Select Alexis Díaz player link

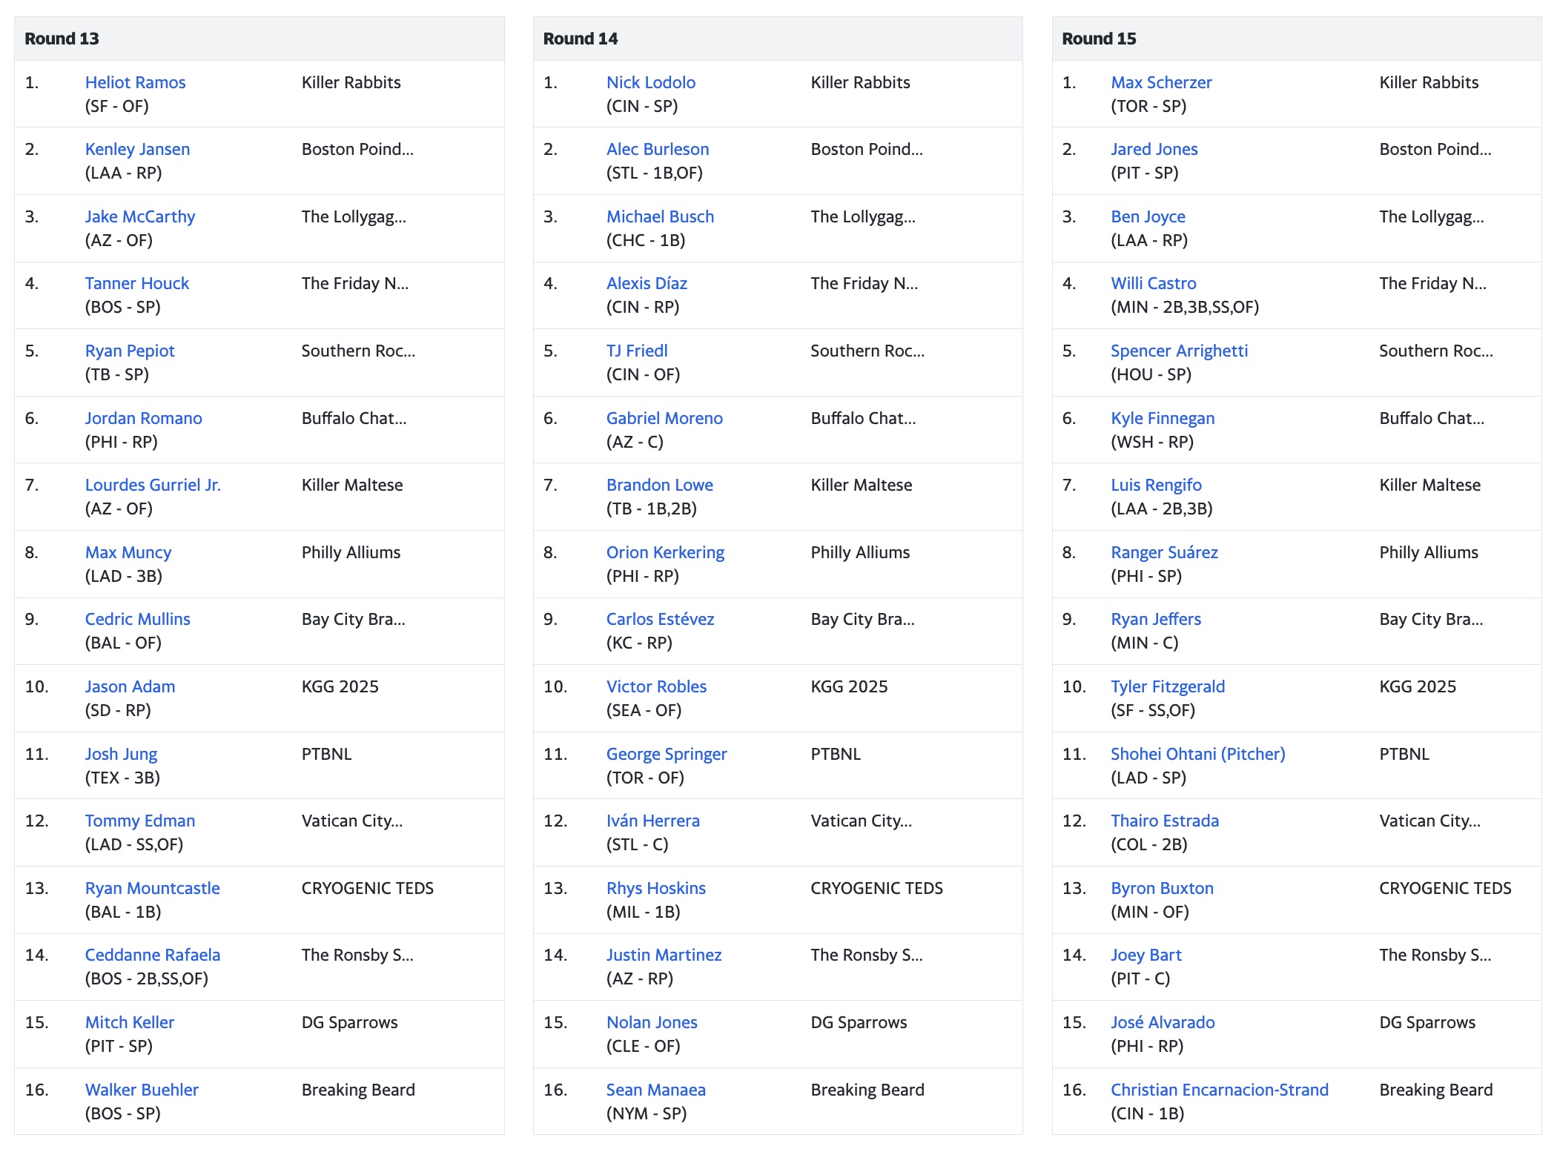point(647,283)
